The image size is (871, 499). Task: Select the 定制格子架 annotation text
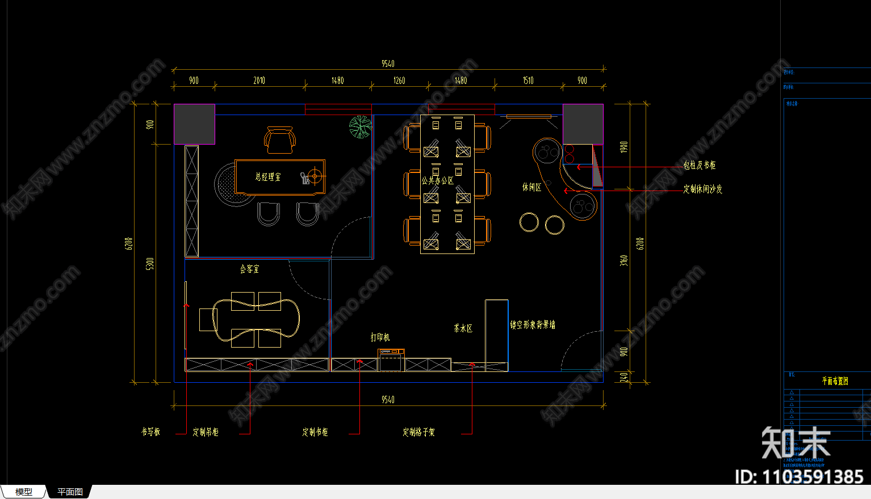pyautogui.click(x=419, y=432)
